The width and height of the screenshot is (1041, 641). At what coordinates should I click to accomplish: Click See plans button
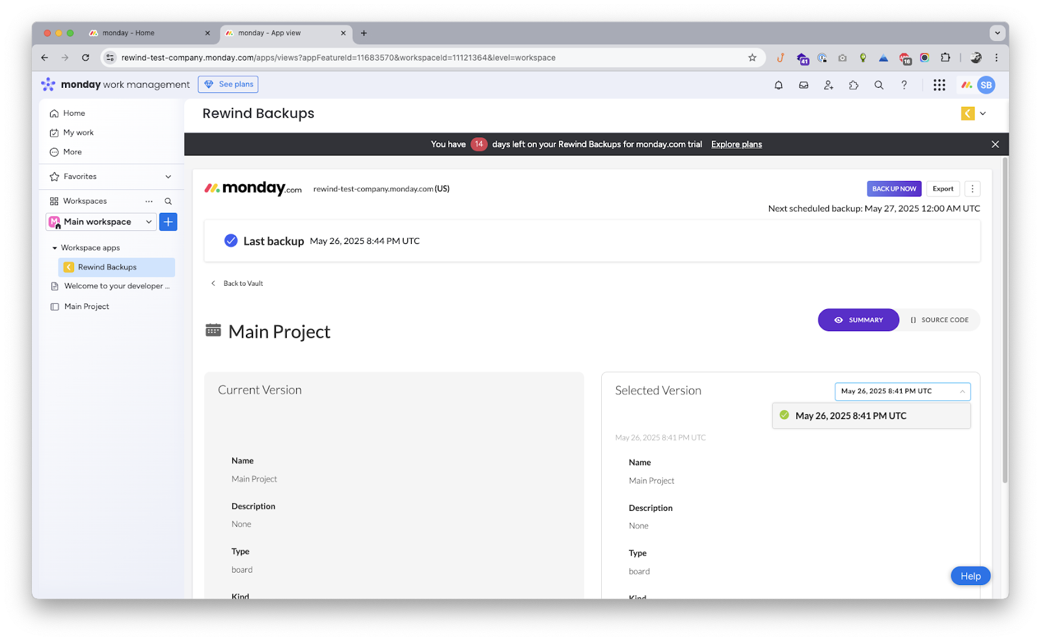[x=228, y=85]
